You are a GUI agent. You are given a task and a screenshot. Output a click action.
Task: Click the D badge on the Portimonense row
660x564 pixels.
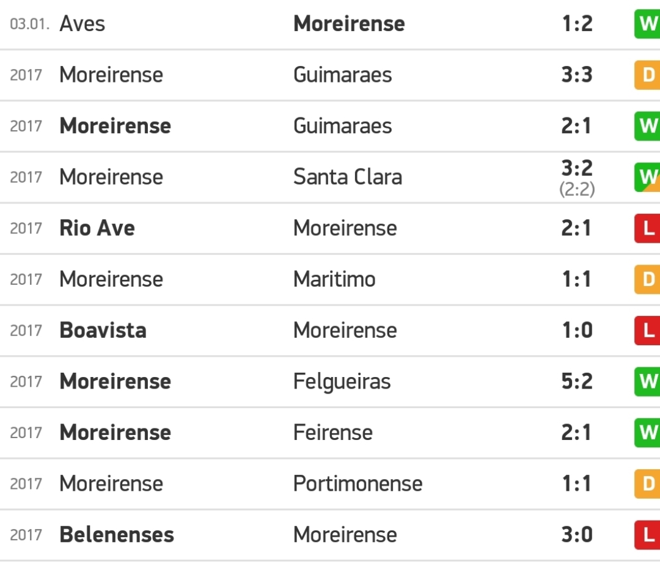point(647,484)
